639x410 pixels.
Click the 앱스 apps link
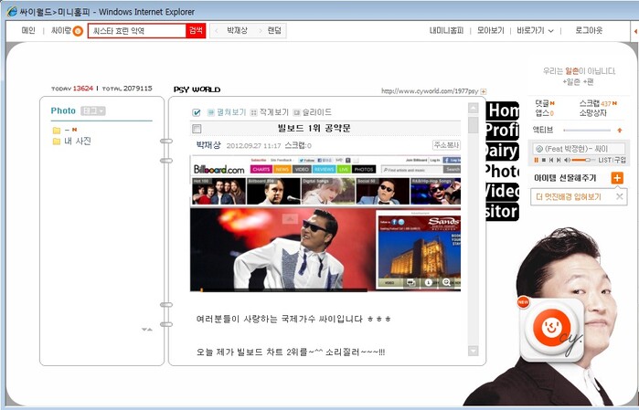coord(544,113)
